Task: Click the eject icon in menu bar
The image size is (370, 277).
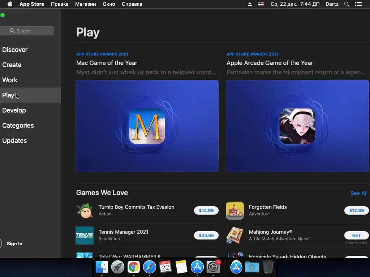Action: pyautogui.click(x=250, y=4)
